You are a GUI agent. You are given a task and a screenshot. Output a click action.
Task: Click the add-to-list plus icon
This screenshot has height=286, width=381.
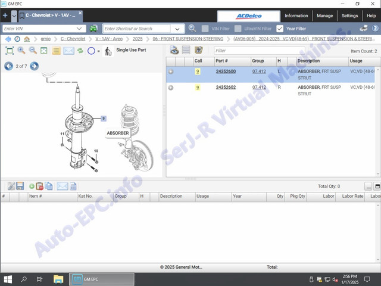point(199,50)
